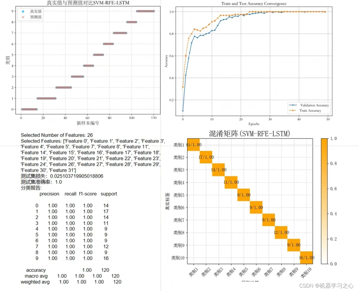Click the rotated 类别4 label on matrix x-axis
The height and width of the screenshot is (291, 358).
(x=231, y=272)
